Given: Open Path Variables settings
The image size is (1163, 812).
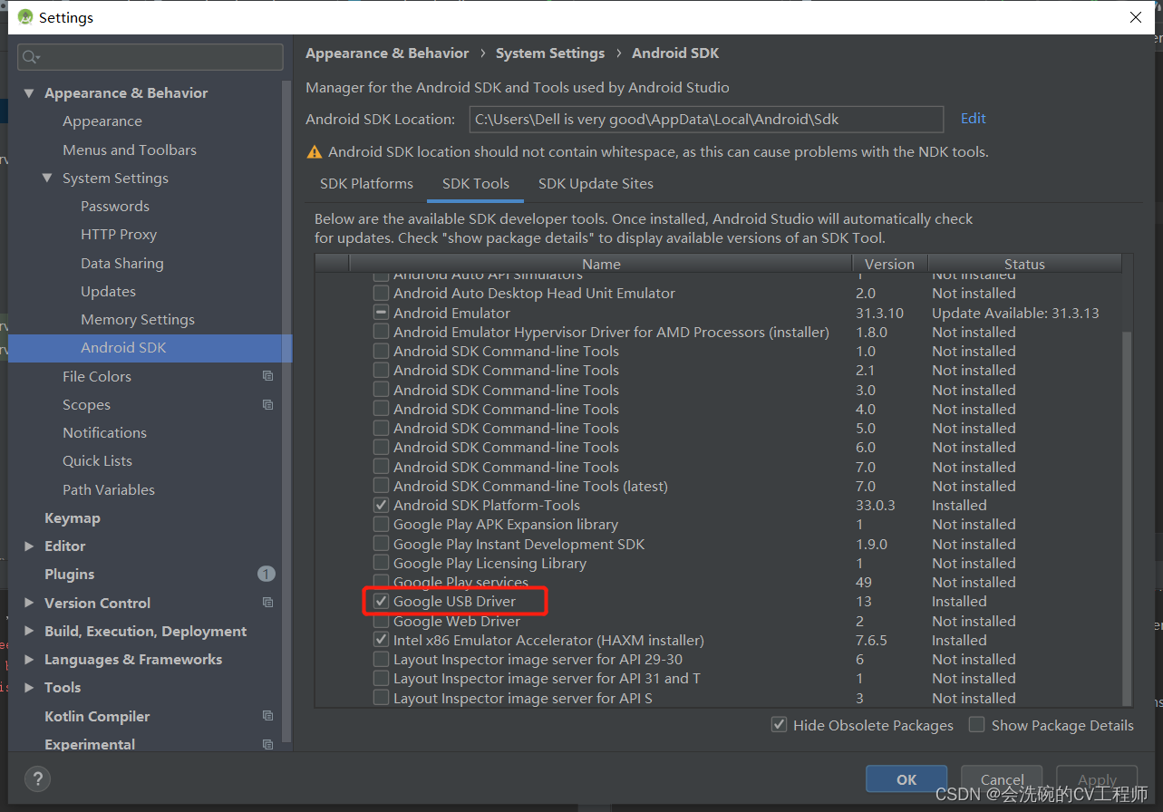Looking at the screenshot, I should point(109,489).
